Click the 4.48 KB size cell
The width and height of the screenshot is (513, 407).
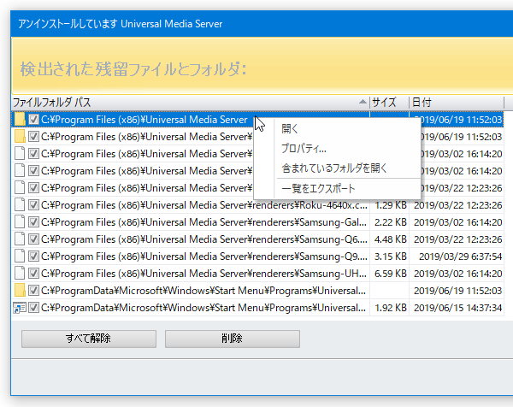pos(391,239)
